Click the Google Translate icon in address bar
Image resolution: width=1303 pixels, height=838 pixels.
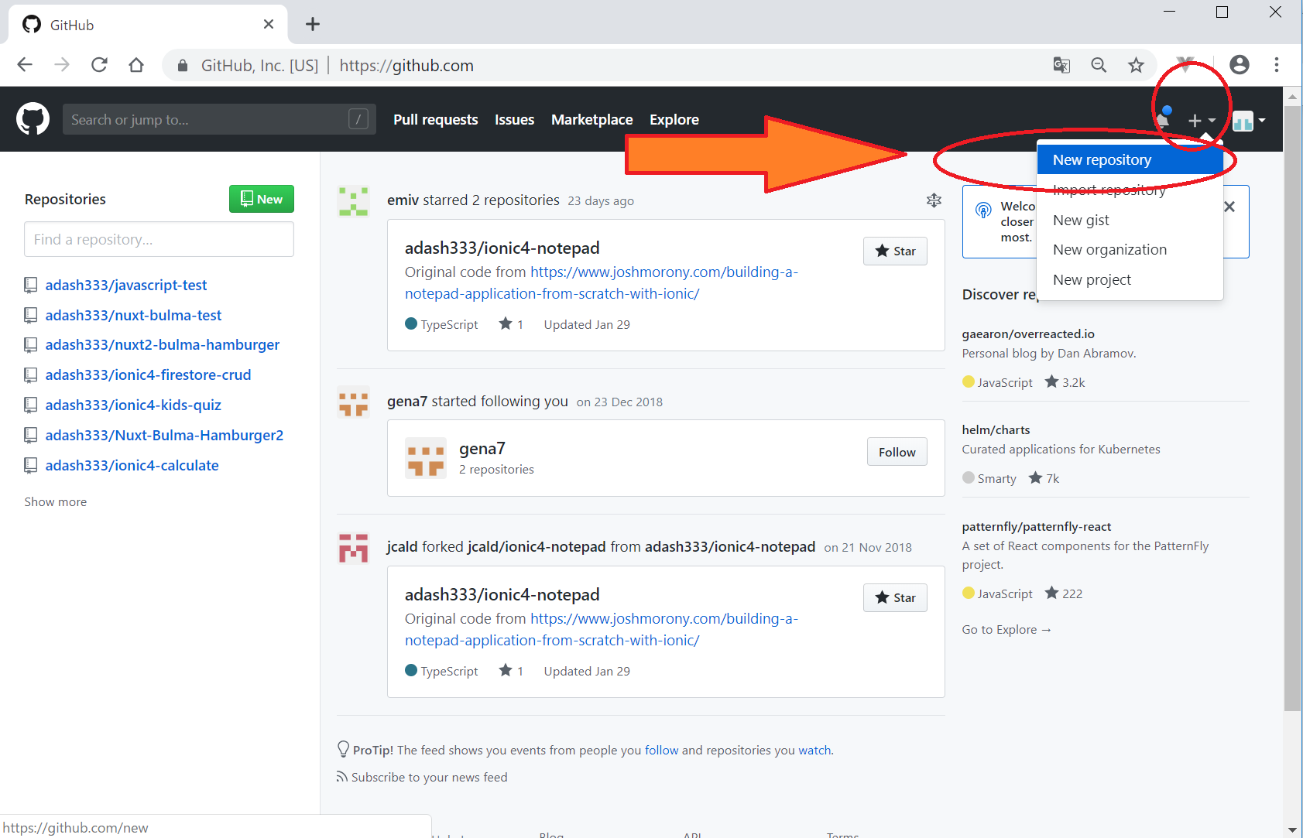(x=1061, y=65)
